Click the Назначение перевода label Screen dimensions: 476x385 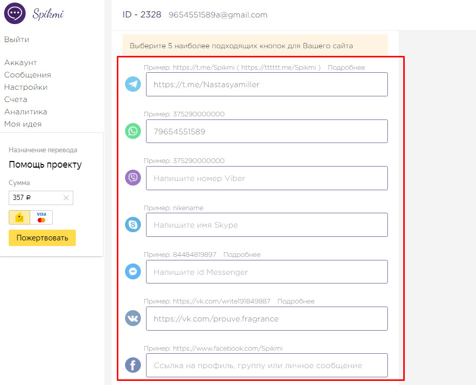[43, 150]
